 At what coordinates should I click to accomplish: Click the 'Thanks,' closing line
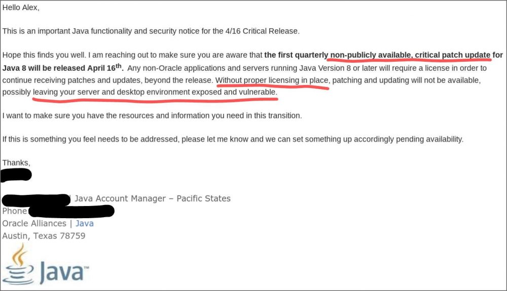click(16, 163)
